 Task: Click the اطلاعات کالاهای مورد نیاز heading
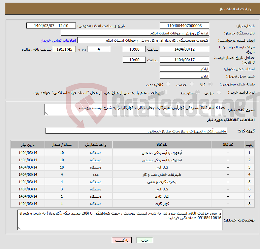[x=231, y=120]
